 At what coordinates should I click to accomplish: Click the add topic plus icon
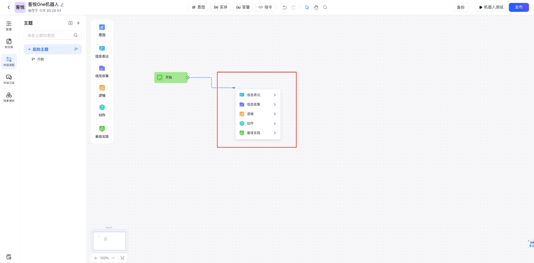[x=78, y=23]
